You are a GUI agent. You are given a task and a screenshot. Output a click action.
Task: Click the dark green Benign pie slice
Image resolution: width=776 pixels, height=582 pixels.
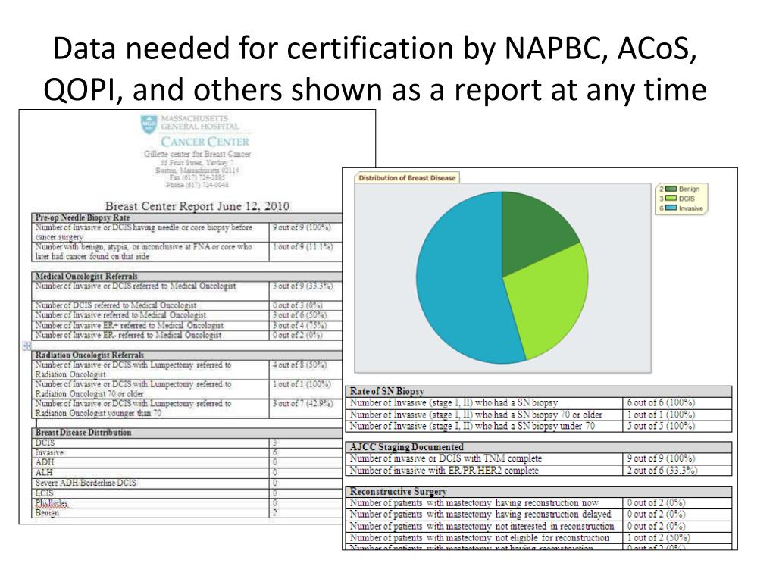(534, 233)
